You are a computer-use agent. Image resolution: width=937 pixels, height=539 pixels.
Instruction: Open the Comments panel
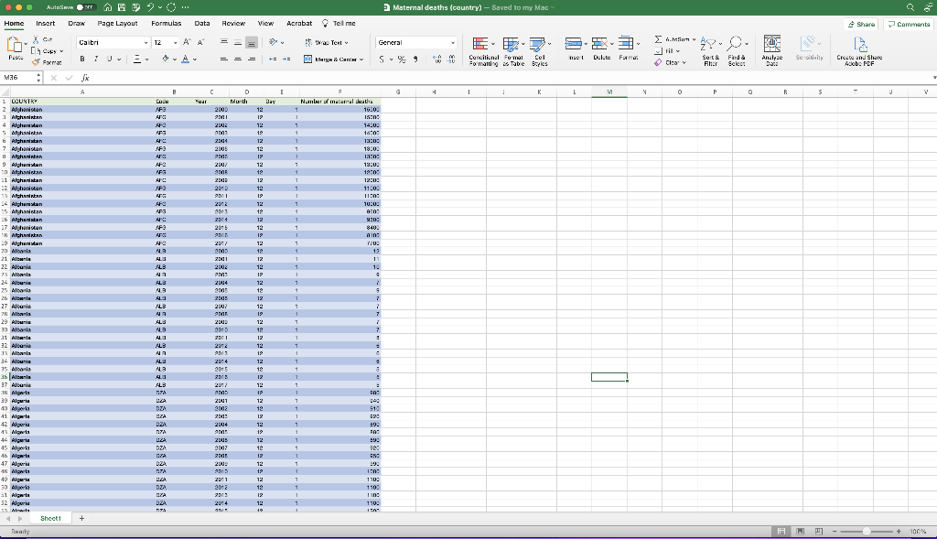[909, 24]
